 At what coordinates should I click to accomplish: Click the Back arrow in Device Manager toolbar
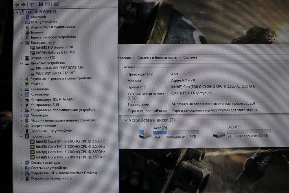17,4
